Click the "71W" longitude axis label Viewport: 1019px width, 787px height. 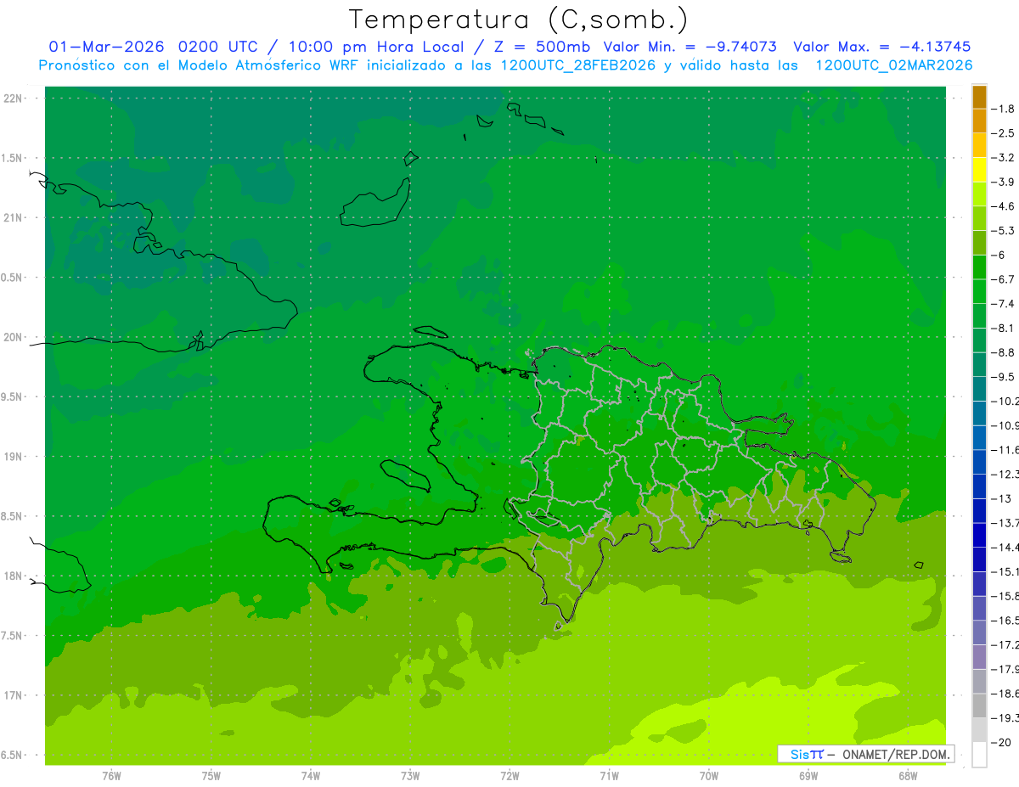(609, 776)
